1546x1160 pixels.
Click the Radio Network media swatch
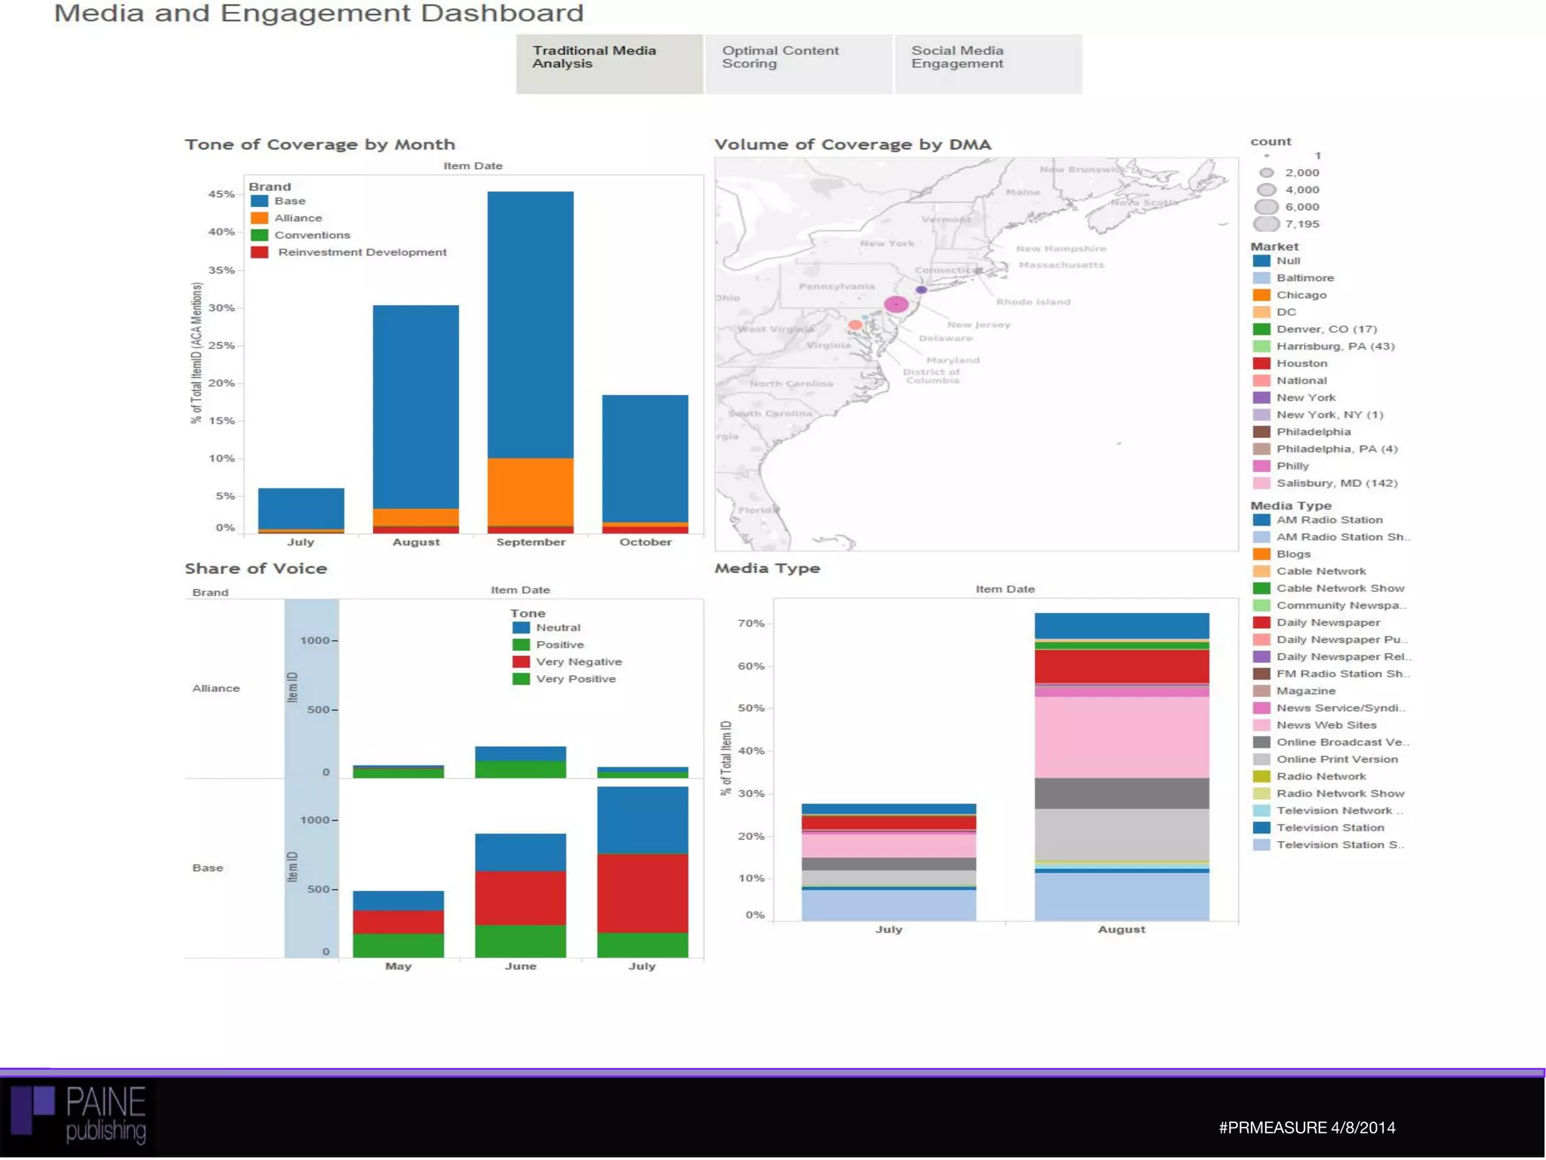point(1261,776)
